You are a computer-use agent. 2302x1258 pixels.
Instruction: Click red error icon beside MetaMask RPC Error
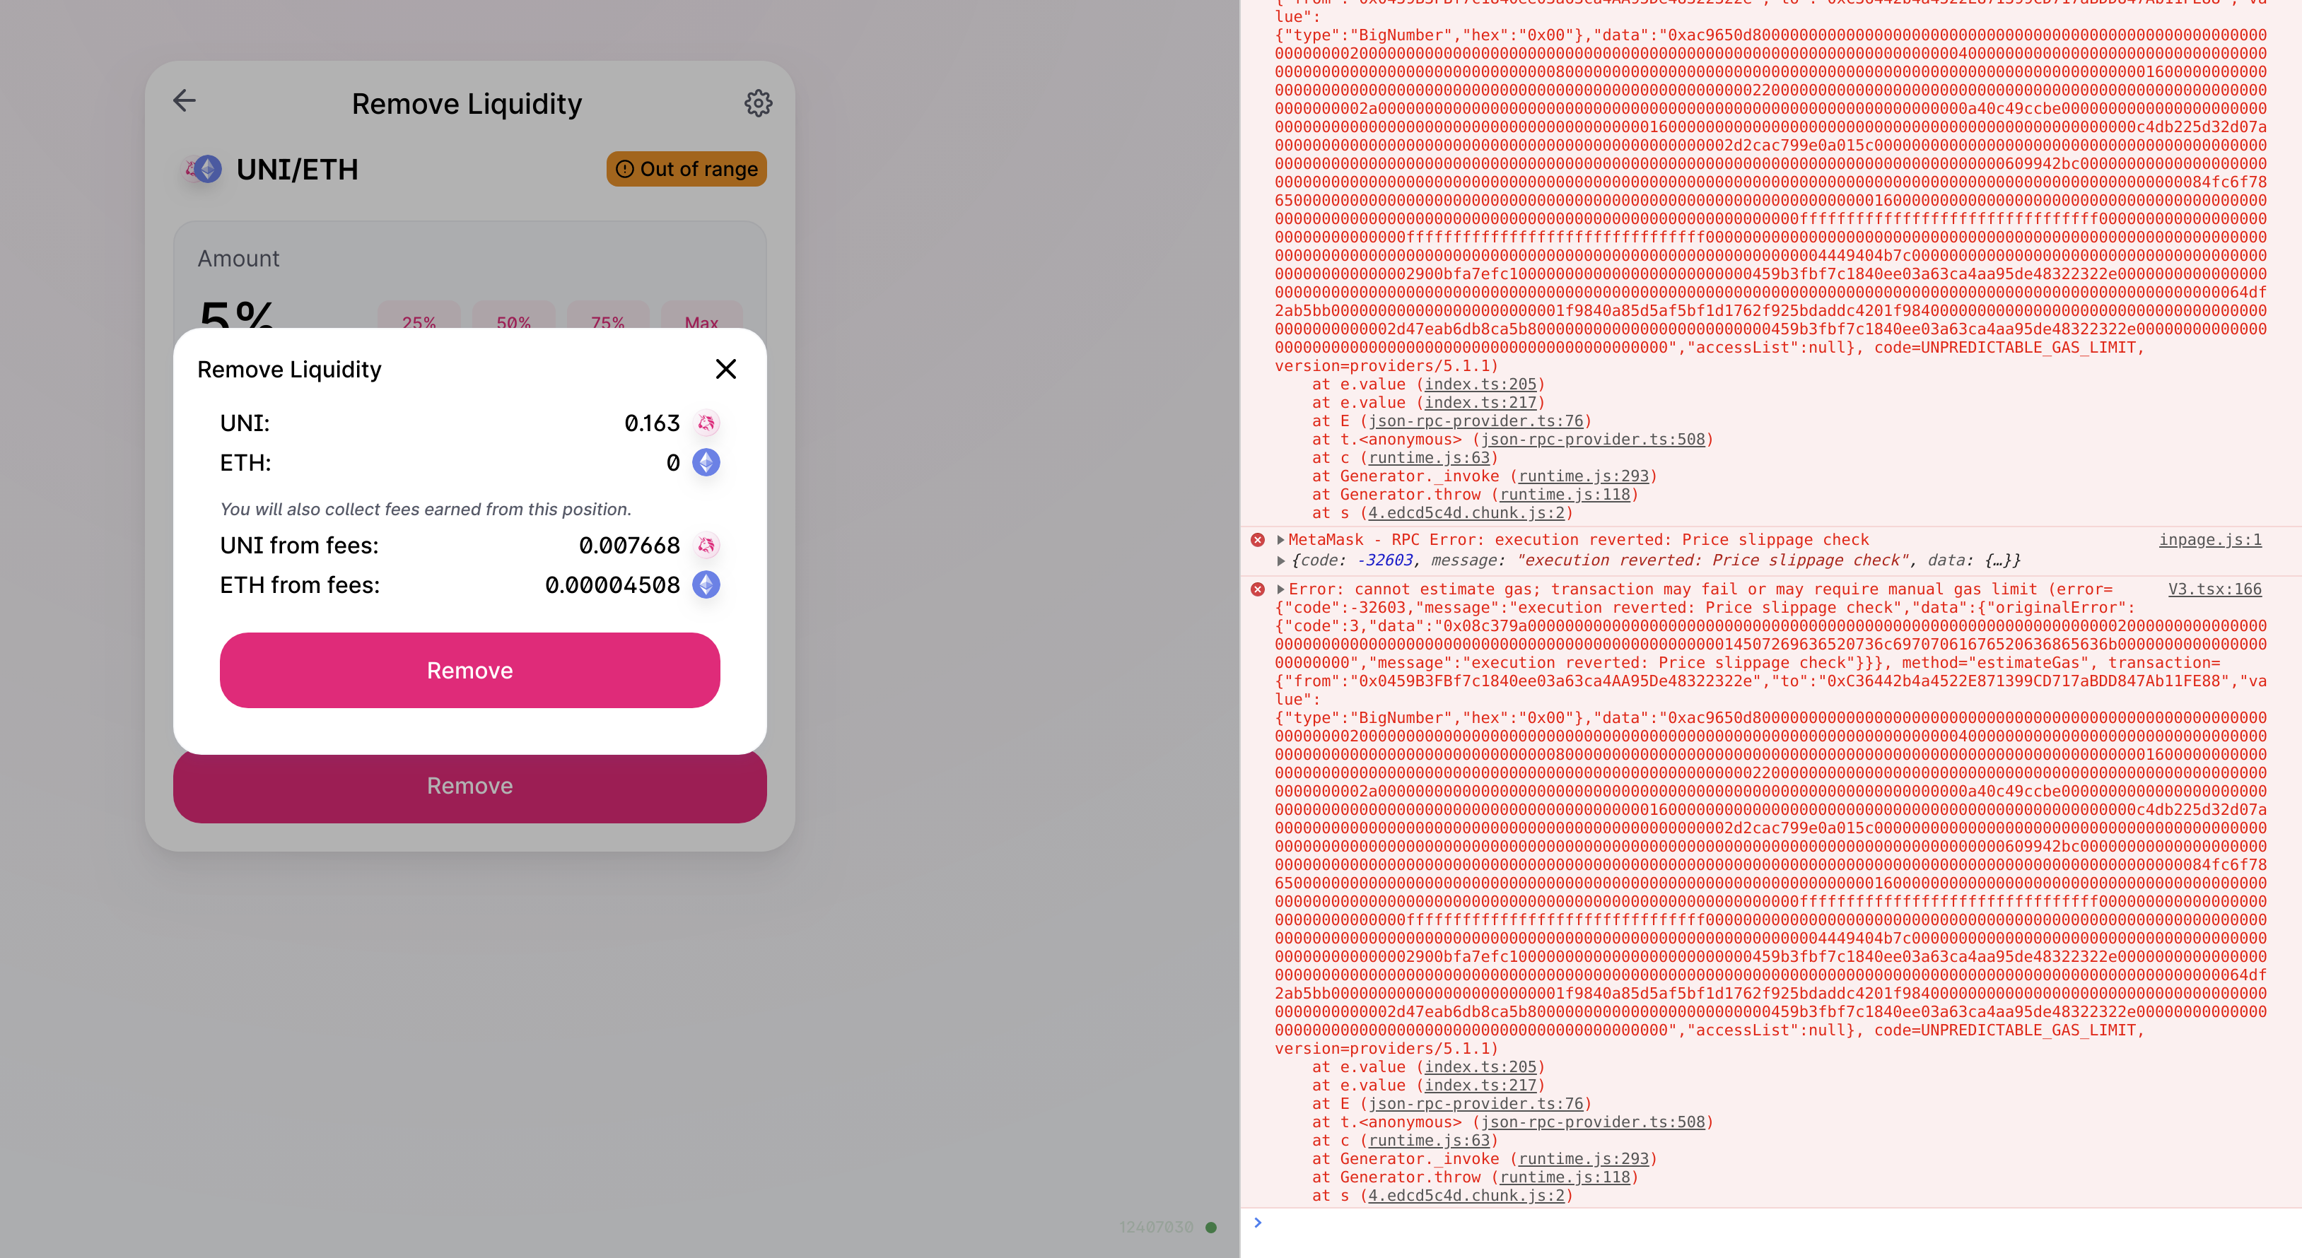pyautogui.click(x=1257, y=540)
